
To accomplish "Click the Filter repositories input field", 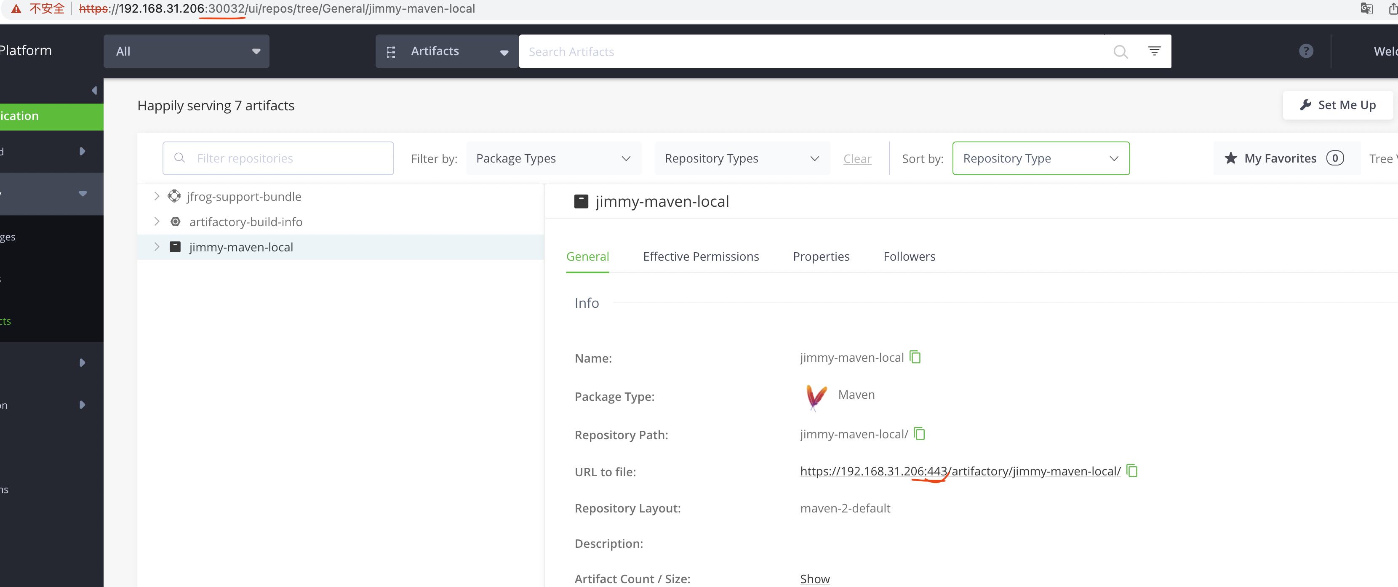I will tap(278, 158).
